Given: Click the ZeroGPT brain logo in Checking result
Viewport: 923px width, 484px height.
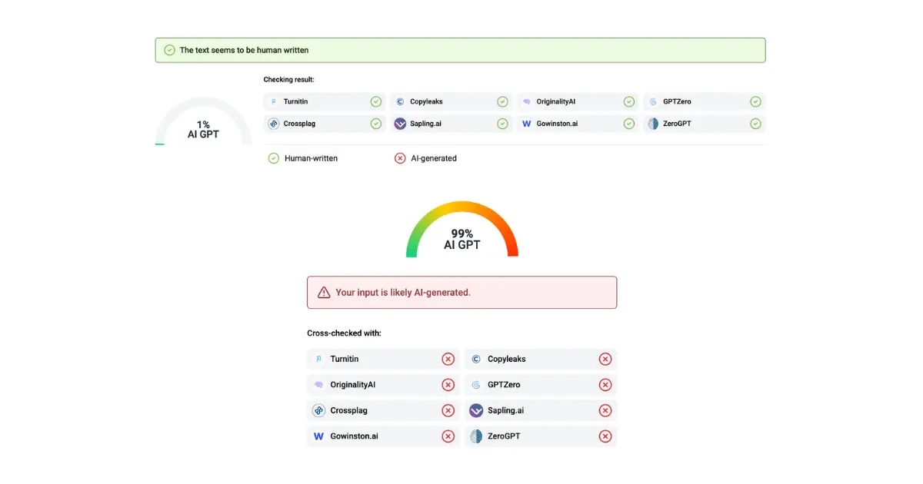Looking at the screenshot, I should 653,123.
